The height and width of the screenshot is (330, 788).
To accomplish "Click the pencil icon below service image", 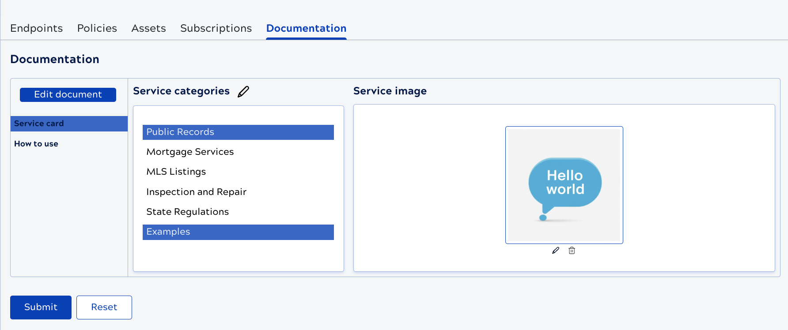I will click(x=556, y=251).
